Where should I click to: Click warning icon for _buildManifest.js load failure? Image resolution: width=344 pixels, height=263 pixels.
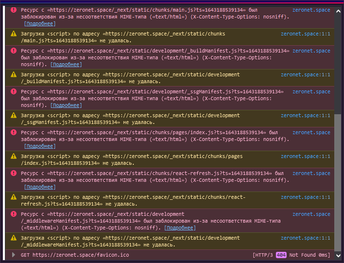14,74
